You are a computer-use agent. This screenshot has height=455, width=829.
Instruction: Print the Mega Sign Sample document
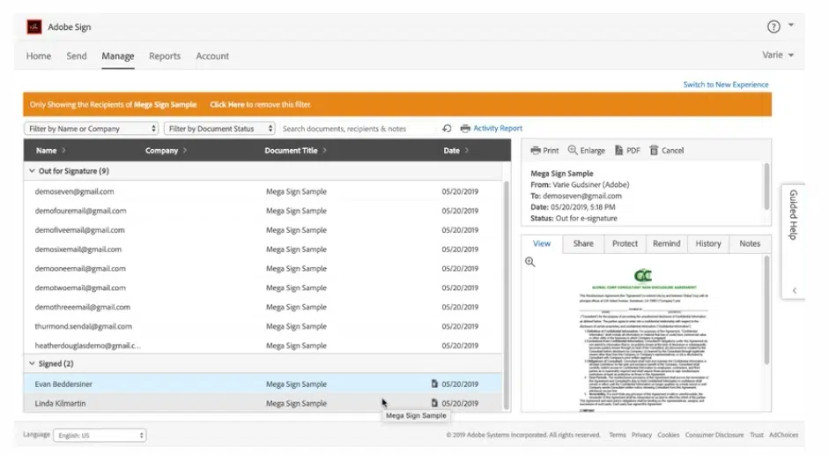(544, 150)
